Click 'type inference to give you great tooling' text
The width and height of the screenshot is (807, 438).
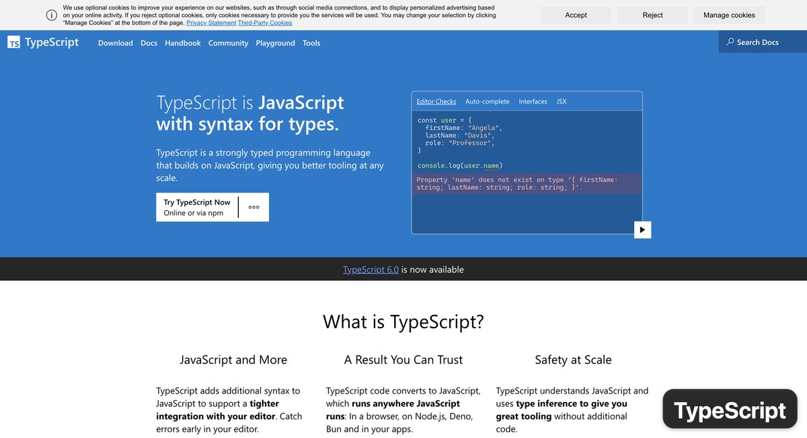tap(562, 410)
